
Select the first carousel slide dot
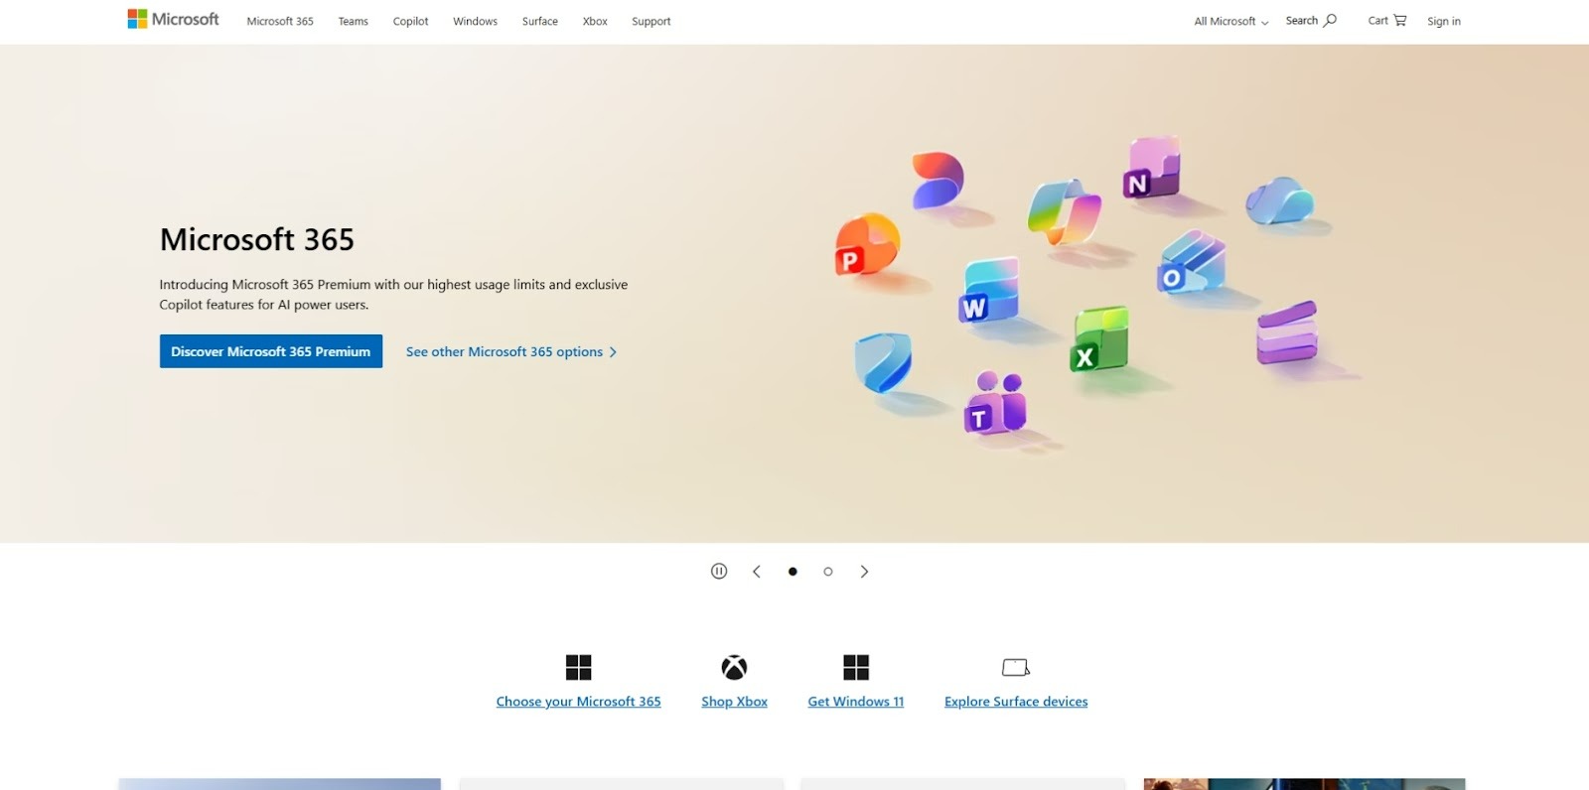click(x=793, y=572)
